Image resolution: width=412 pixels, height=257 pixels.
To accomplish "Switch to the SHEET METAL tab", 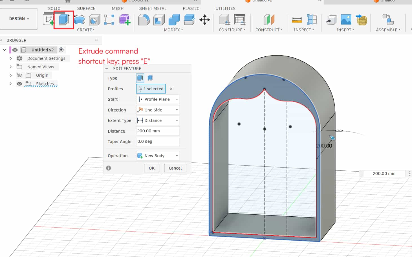I will [x=153, y=8].
